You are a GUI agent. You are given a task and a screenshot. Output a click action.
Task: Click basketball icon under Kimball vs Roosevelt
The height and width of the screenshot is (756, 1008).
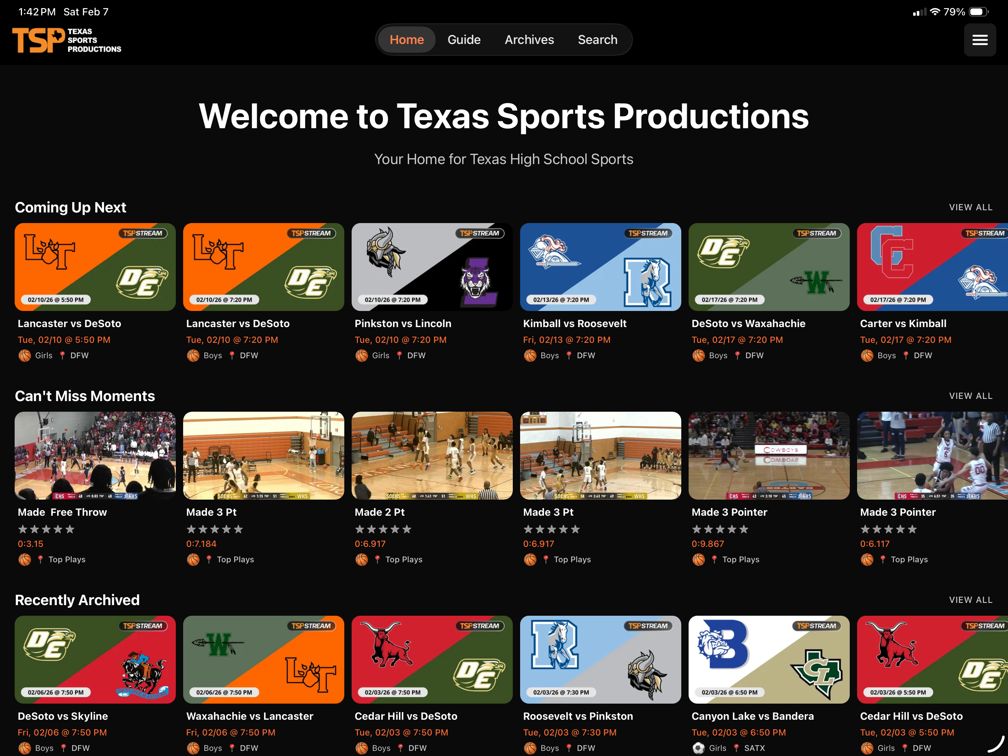tap(530, 355)
